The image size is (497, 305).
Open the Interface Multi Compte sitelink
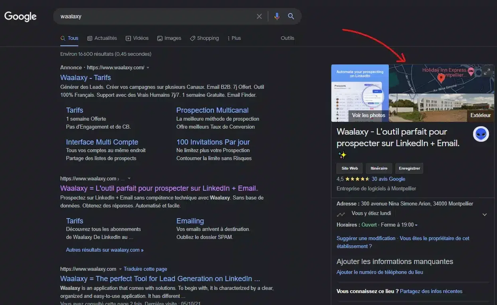click(102, 142)
